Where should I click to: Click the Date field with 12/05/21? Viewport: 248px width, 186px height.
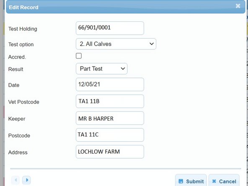click(110, 85)
